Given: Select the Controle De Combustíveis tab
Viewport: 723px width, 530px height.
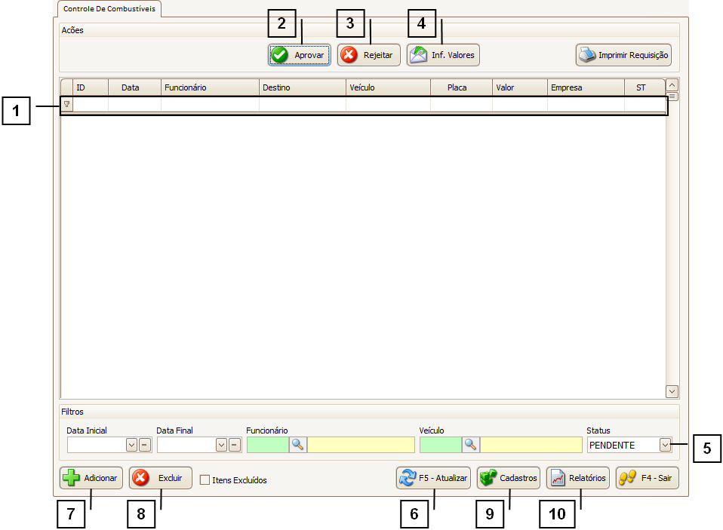Looking at the screenshot, I should click(109, 8).
